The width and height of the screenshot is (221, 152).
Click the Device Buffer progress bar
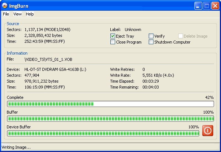click(x=103, y=134)
